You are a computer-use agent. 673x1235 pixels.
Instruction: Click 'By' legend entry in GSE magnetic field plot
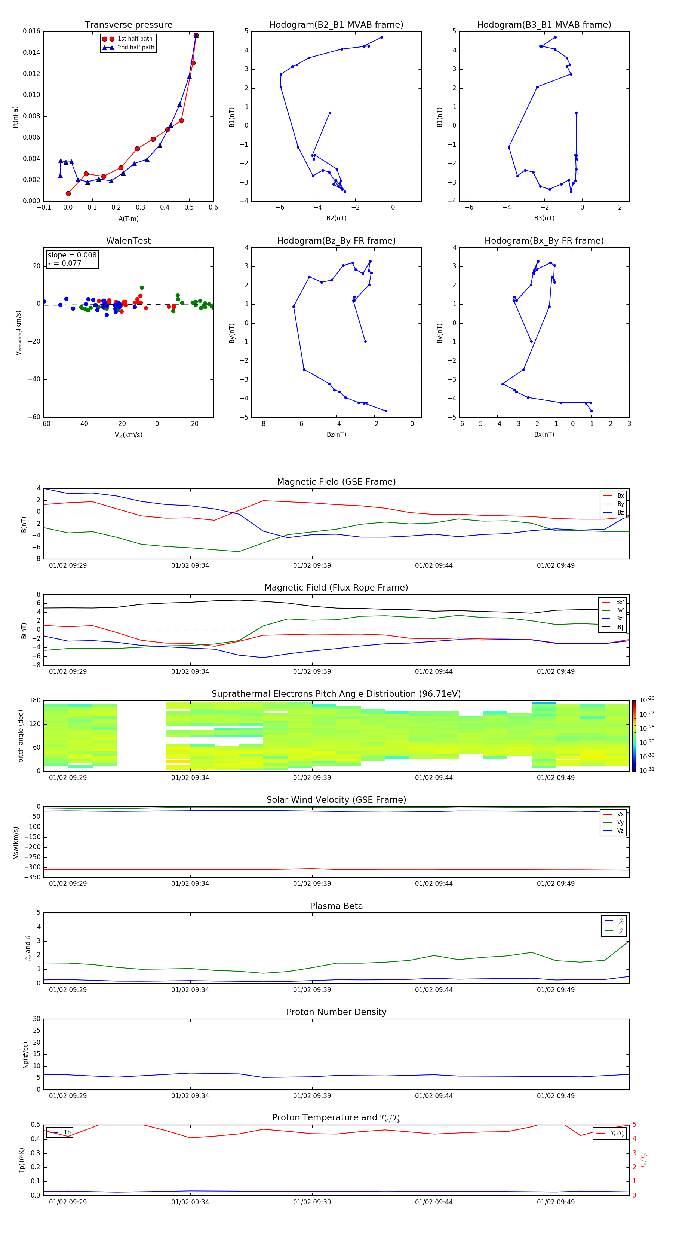point(614,504)
